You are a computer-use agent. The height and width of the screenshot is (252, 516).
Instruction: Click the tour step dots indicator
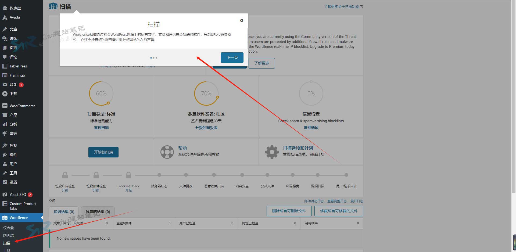point(154,58)
